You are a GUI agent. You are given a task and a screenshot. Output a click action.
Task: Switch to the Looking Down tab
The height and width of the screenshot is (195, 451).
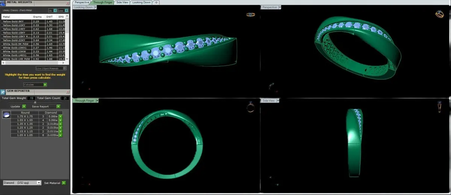click(142, 2)
